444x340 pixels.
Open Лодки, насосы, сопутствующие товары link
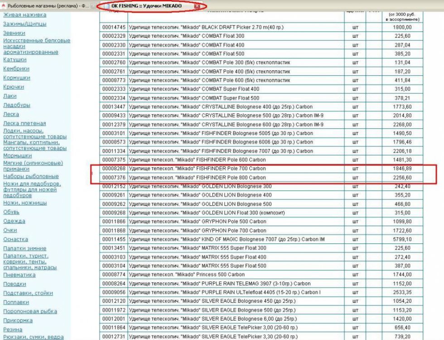tap(35, 134)
